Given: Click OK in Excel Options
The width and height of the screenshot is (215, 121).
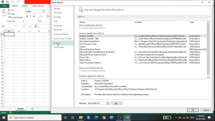Looking at the screenshot, I should click(x=193, y=110).
